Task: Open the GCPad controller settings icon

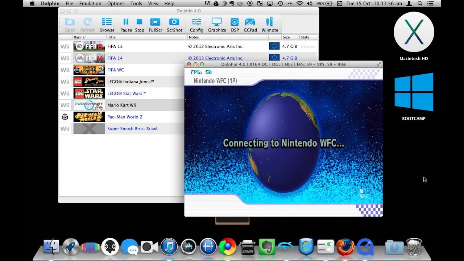Action: coord(250,25)
